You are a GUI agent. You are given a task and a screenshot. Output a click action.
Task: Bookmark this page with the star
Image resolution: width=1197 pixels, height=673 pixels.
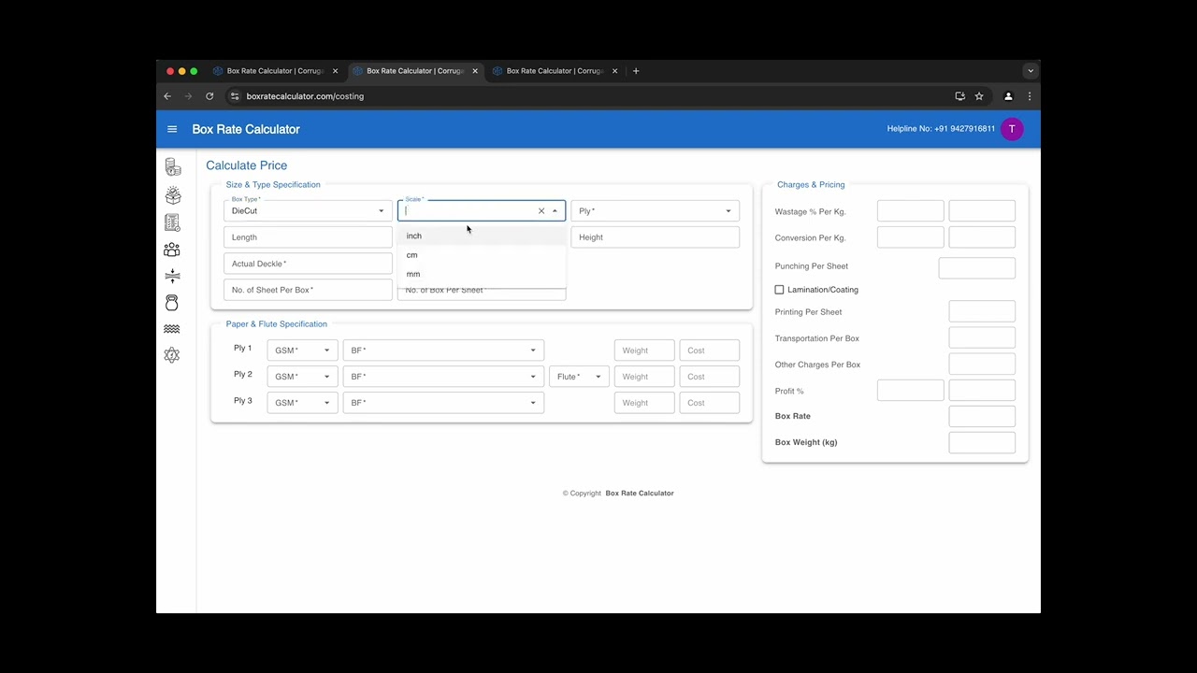[x=979, y=96]
